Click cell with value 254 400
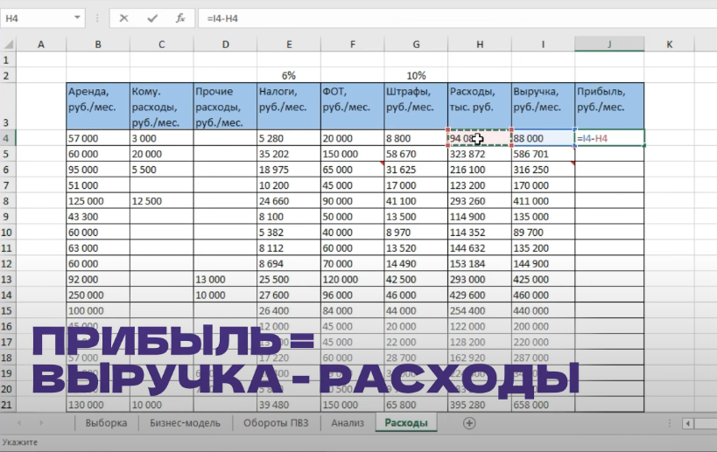The image size is (717, 452). 480,310
